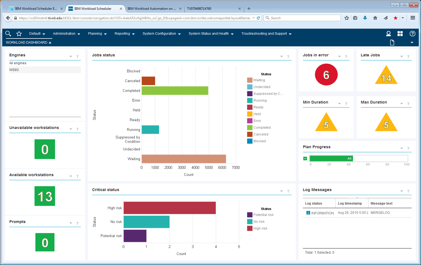Open help for Jobs status widget
Image resolution: width=421 pixels, height=265 pixels.
(288, 57)
